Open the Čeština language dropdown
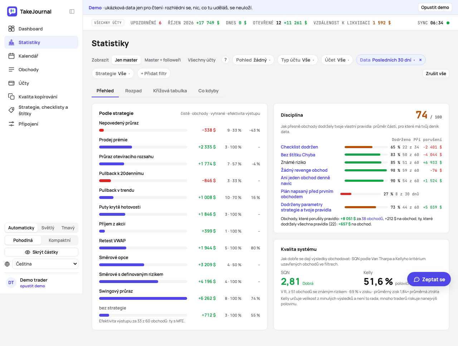458x346 pixels. [x=45, y=264]
